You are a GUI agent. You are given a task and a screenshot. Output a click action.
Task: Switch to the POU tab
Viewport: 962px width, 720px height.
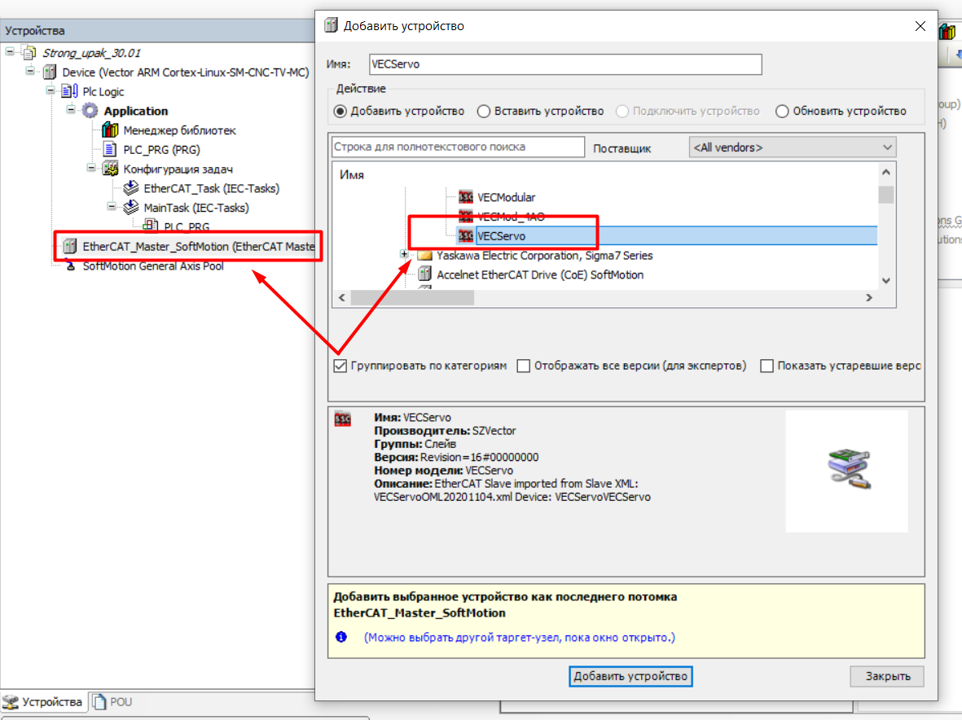(113, 701)
